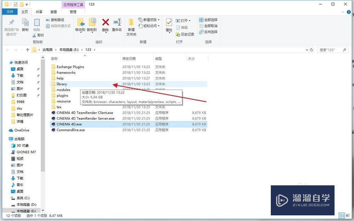The image size is (354, 221).
Task: Click 全部取消 select none
Action: 208,26
